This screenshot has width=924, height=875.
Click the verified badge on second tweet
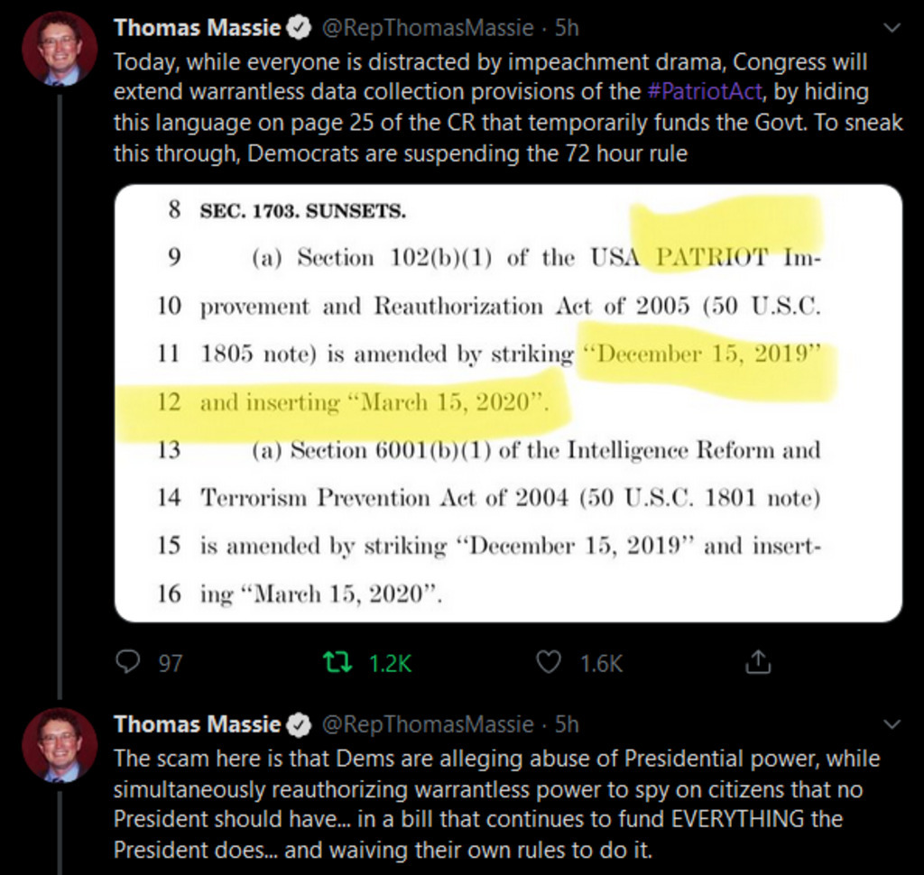click(299, 724)
